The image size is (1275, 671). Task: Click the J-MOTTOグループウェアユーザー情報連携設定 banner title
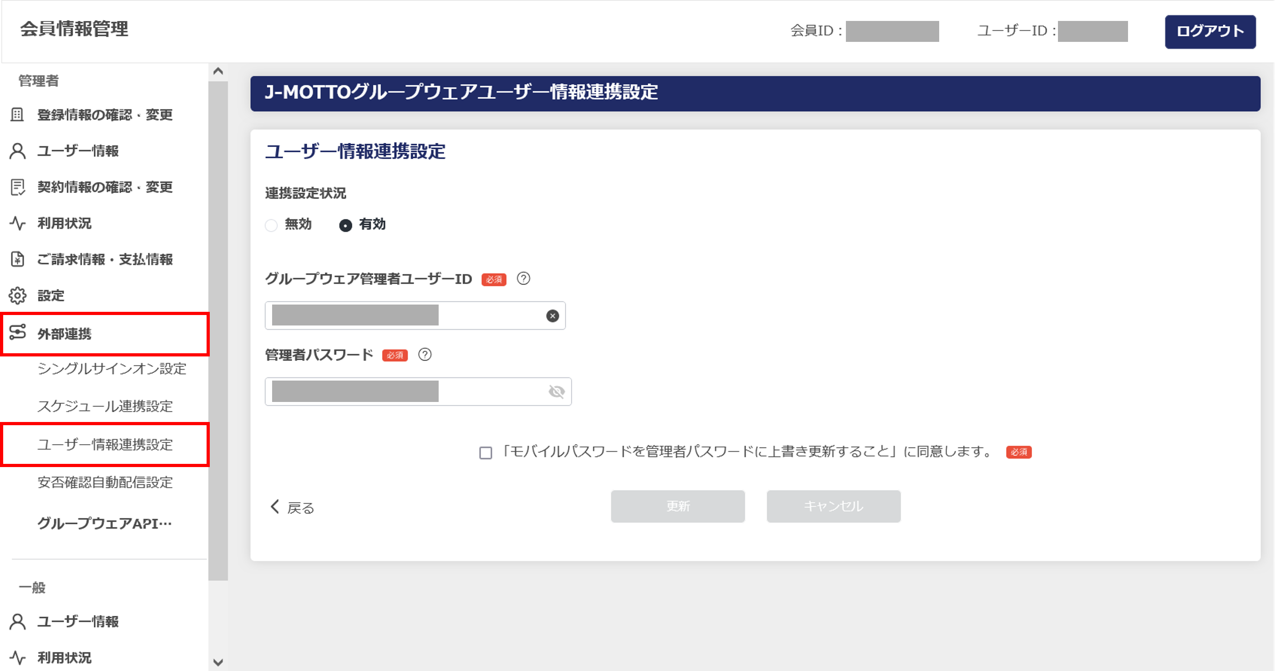[461, 92]
